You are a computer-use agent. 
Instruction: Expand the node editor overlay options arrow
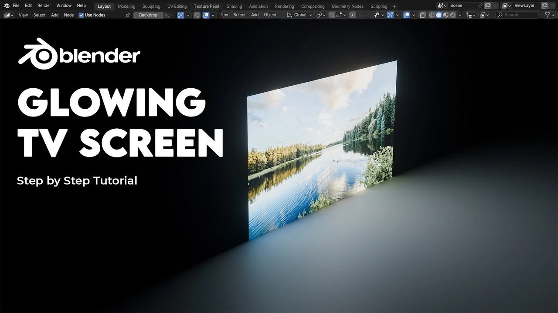point(214,15)
